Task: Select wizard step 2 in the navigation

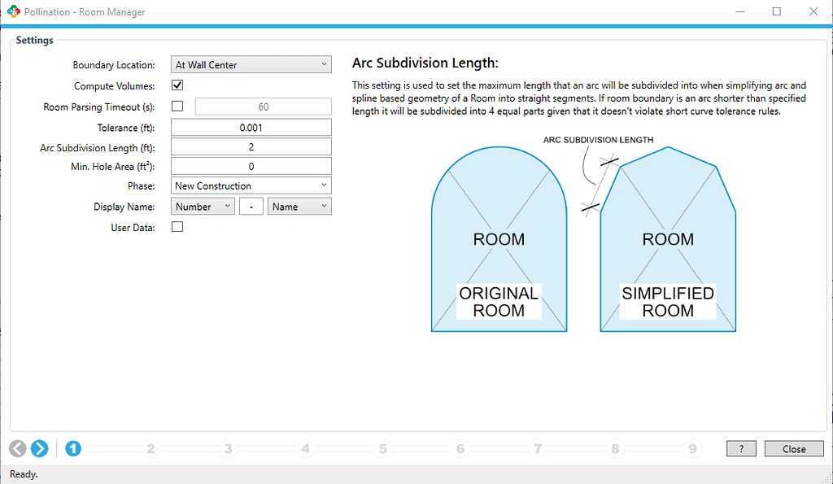Action: 150,448
